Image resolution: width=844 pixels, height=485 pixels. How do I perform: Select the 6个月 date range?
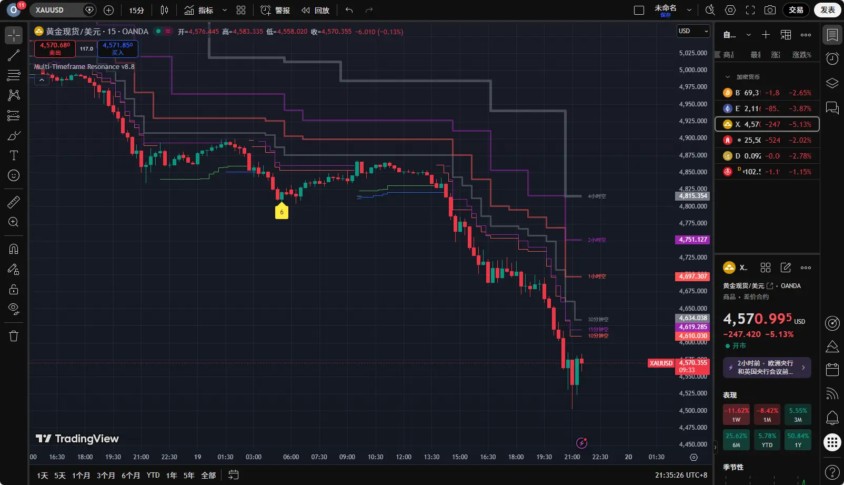pos(131,475)
